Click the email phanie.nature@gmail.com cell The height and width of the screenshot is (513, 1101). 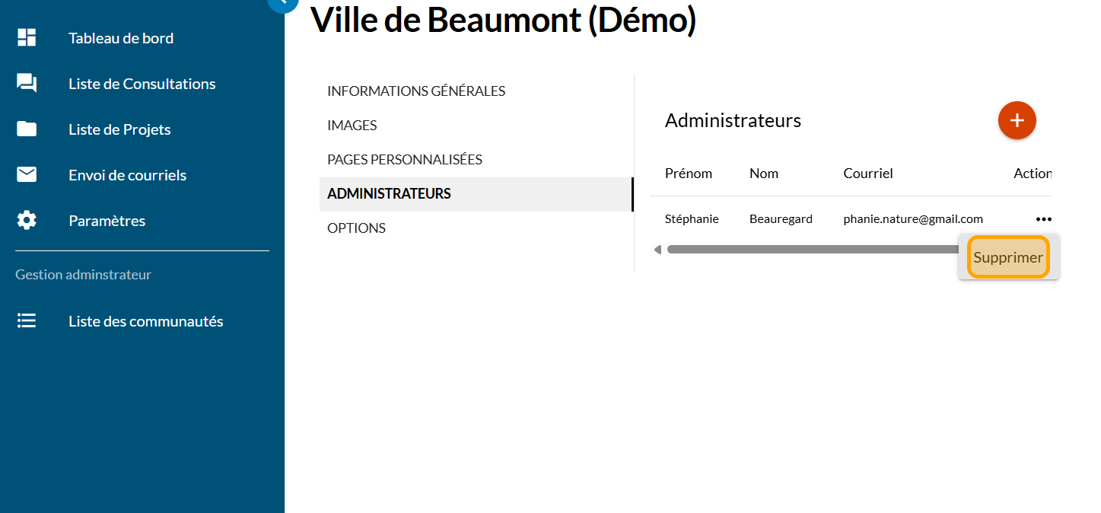pos(913,219)
